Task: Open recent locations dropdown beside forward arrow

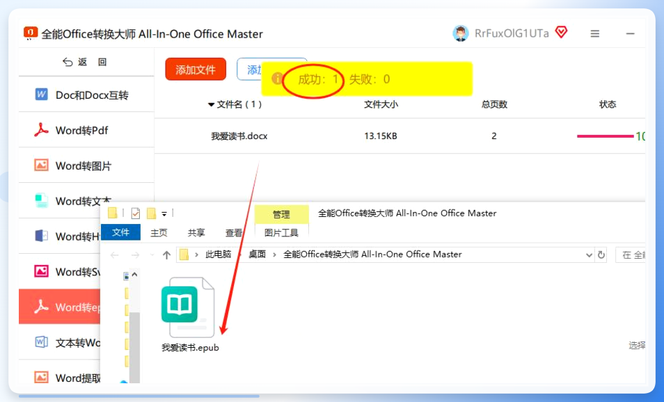Action: tap(152, 255)
